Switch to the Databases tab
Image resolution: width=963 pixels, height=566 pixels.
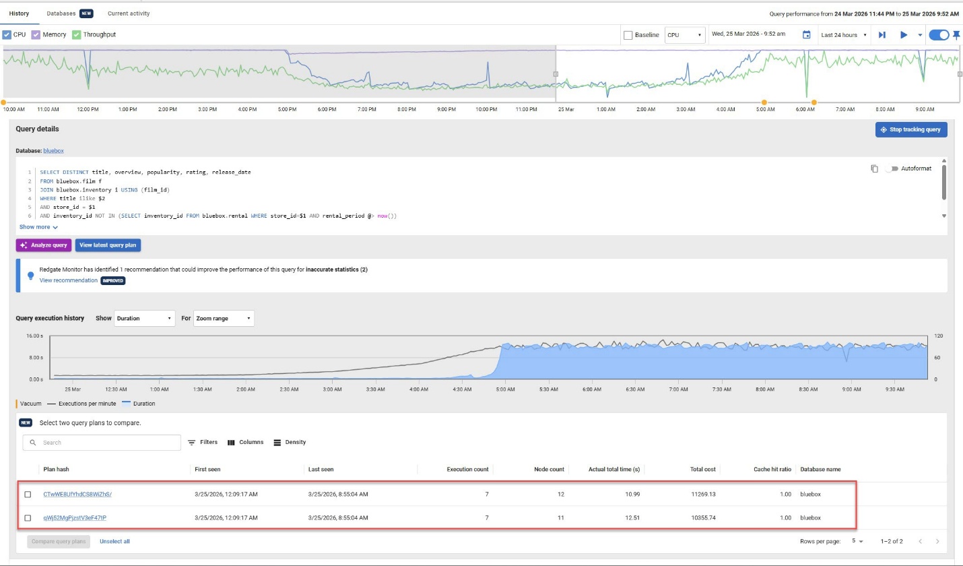click(x=61, y=13)
